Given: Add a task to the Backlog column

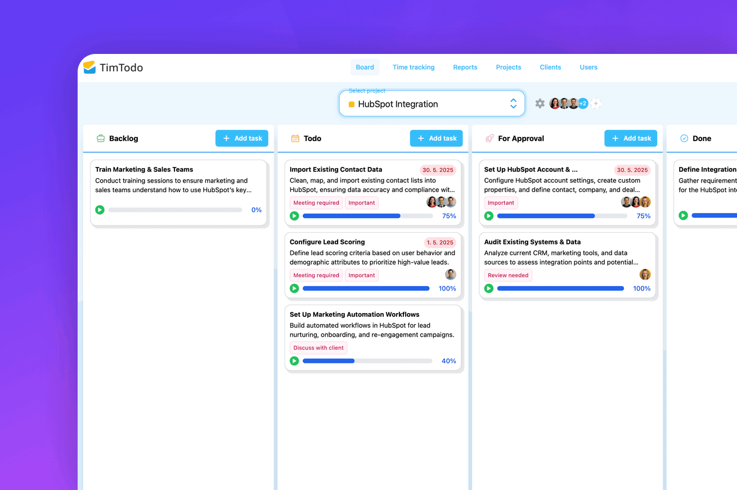Looking at the screenshot, I should click(242, 138).
